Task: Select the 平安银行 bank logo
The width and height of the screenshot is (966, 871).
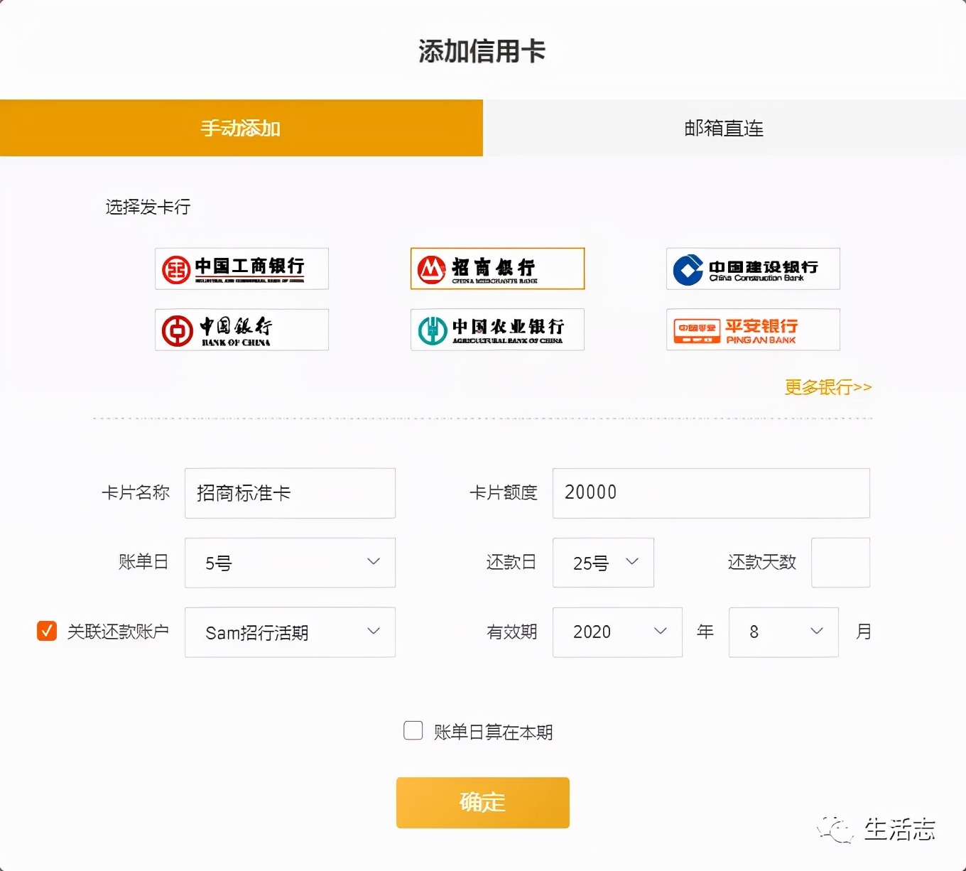Action: tap(752, 330)
